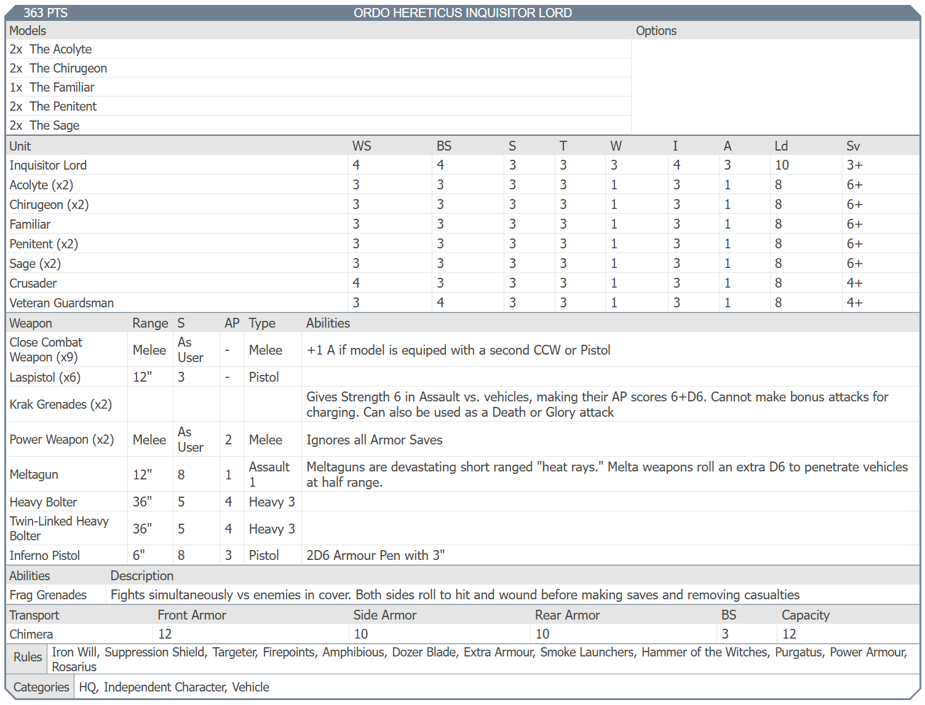This screenshot has width=925, height=705.
Task: Select the 'ORDO HERETICUS INQUISITOR LORD' title
Action: [x=462, y=13]
